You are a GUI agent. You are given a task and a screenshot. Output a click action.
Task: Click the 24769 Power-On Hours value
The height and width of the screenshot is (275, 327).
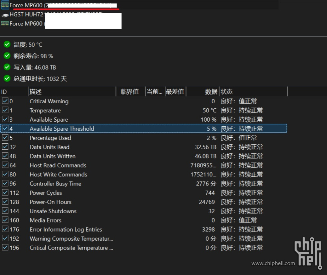[x=207, y=202]
